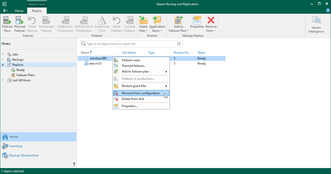Collapse the Replicas tree node
This screenshot has width=331, height=174.
pyautogui.click(x=3, y=65)
